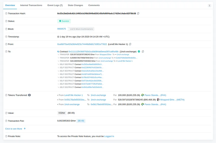
Task: Click help icon next to Value
Action: (6, 113)
